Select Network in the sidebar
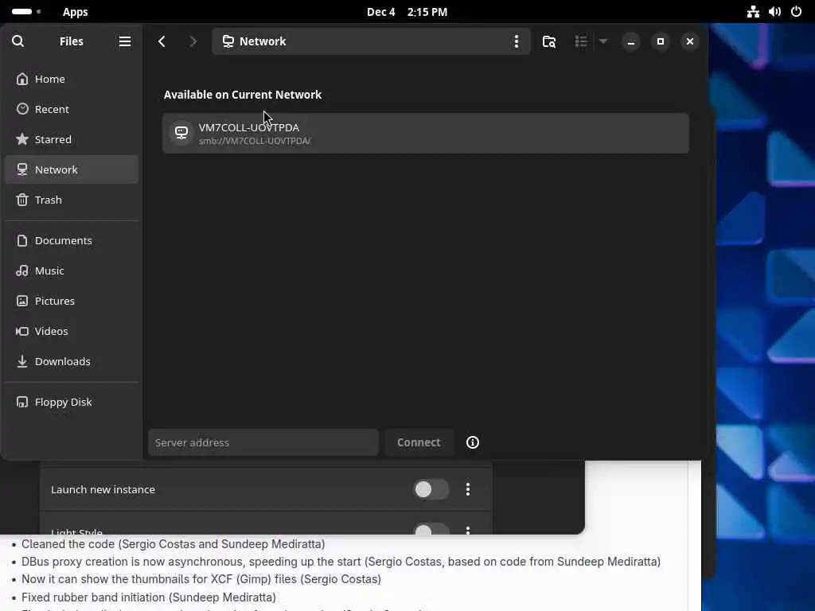 [72, 169]
